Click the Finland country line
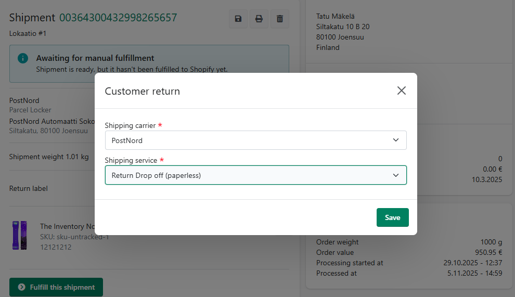This screenshot has height=297, width=515. (x=328, y=48)
